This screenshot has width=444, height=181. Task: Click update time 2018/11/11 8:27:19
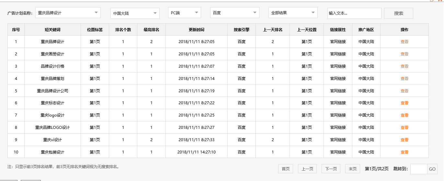point(197,91)
